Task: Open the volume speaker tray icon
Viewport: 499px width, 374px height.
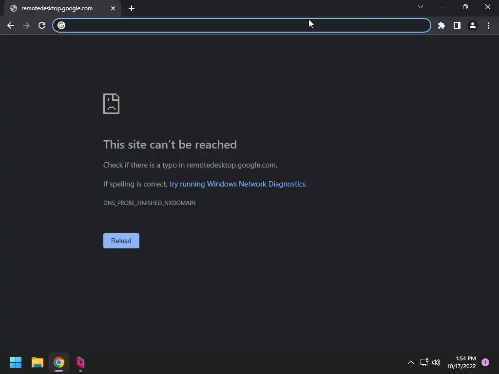Action: [x=436, y=362]
